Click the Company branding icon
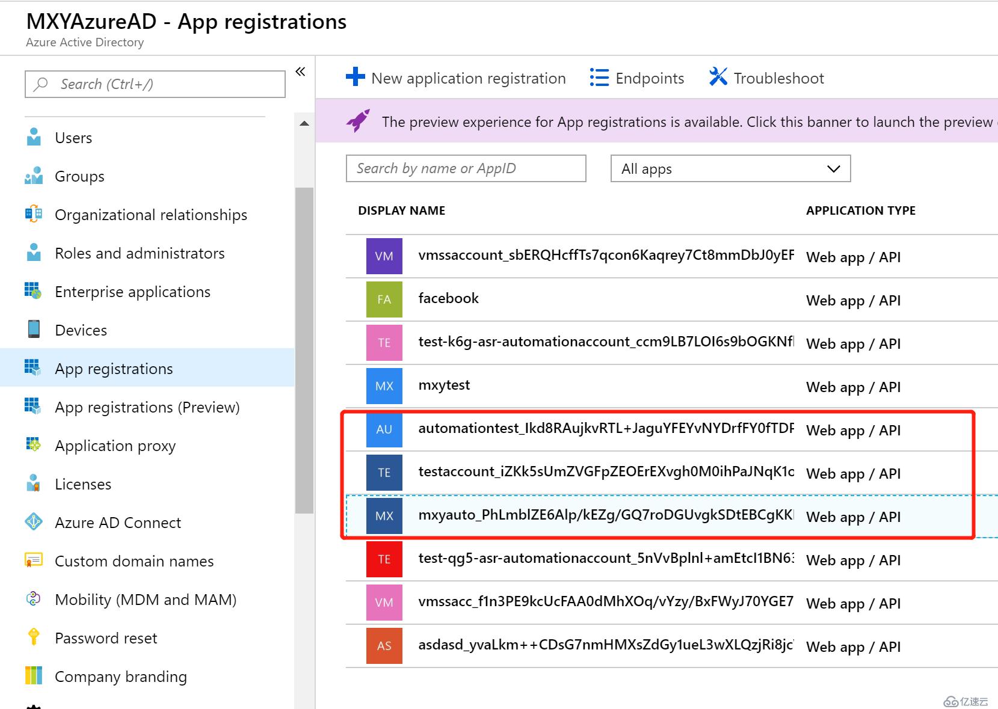 (34, 675)
